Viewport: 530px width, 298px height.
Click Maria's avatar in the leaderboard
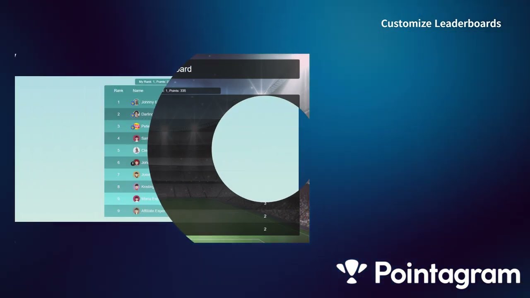click(137, 199)
